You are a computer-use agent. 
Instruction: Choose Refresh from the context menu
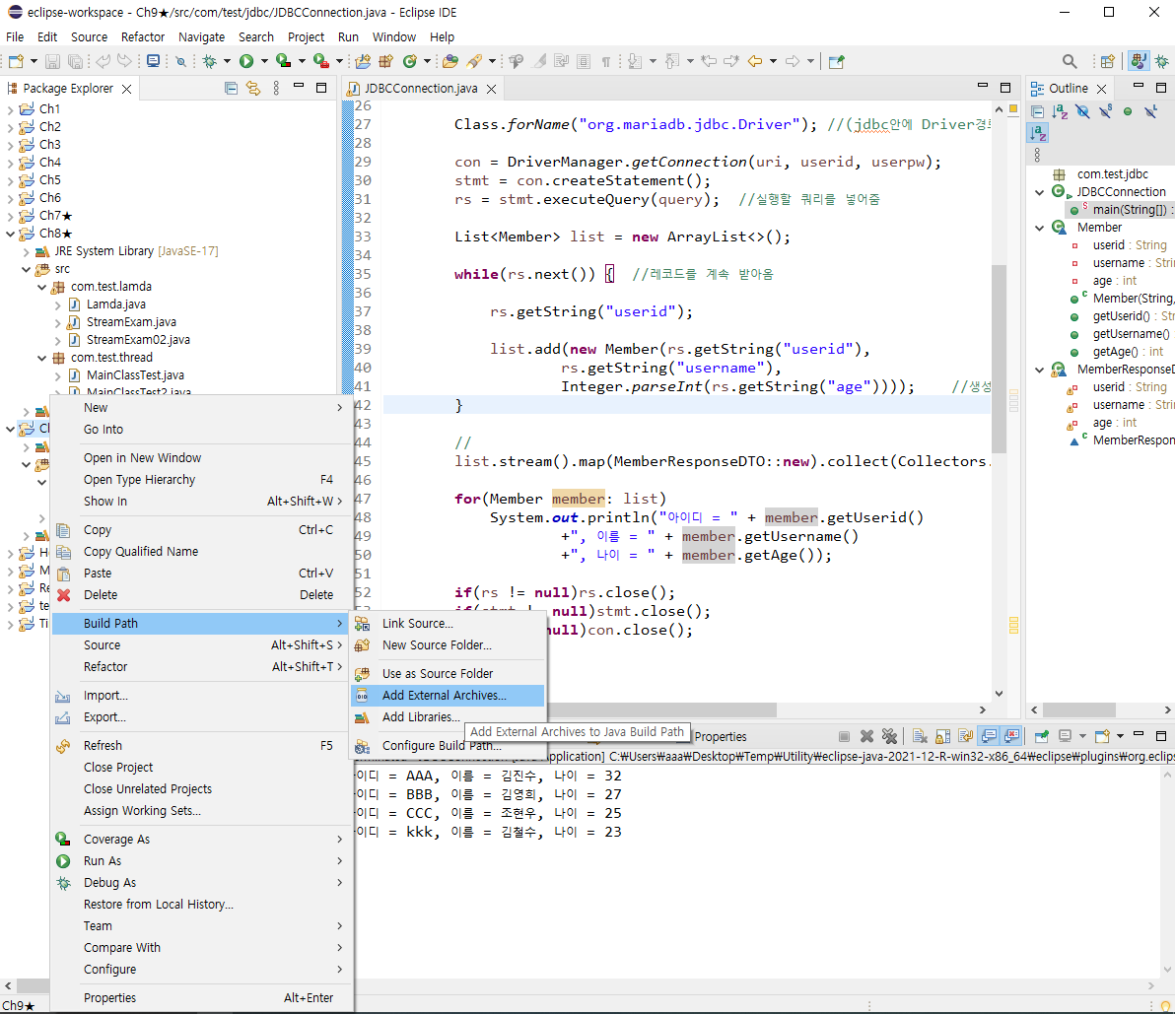coord(202,746)
